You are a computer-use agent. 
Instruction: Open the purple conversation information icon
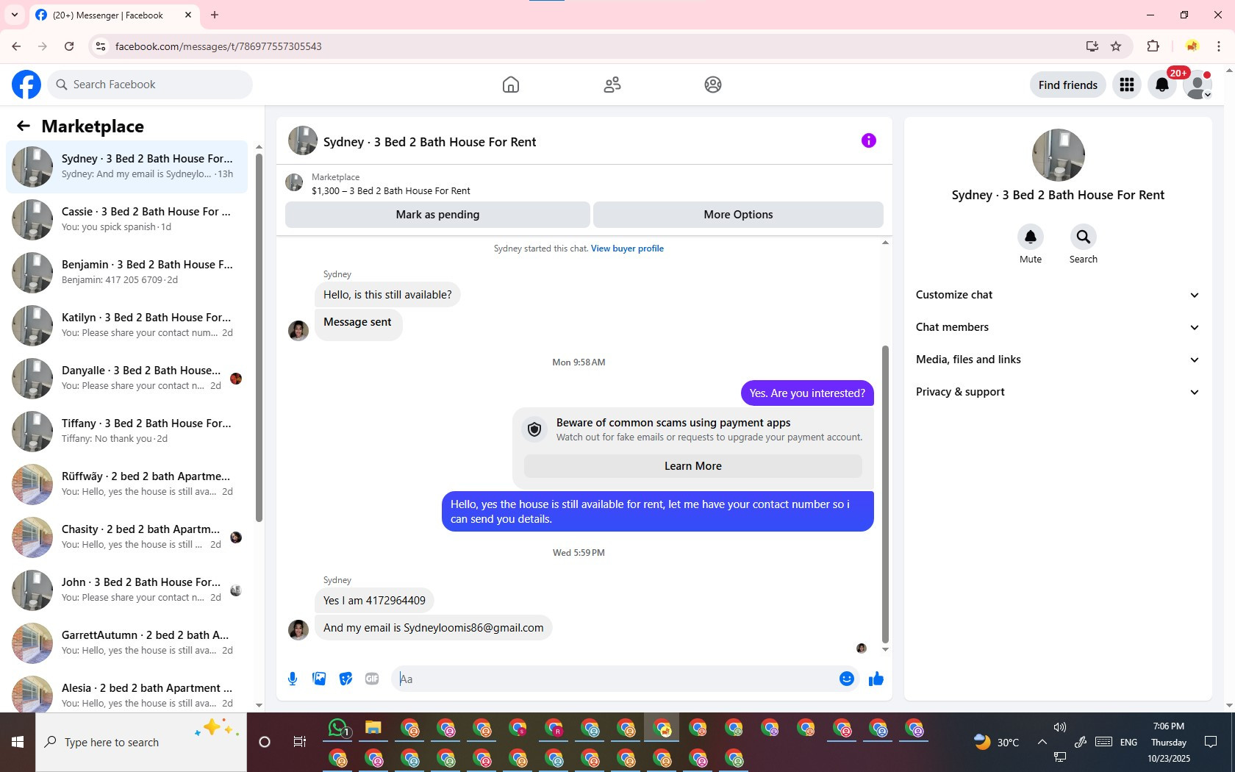(869, 140)
